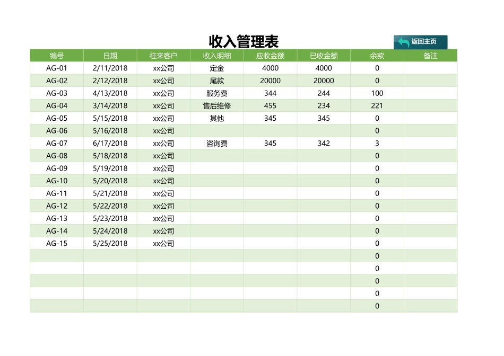This screenshot has height=356, width=504.
Task: Click the empty 备注 cell for AG-03
Action: click(430, 93)
